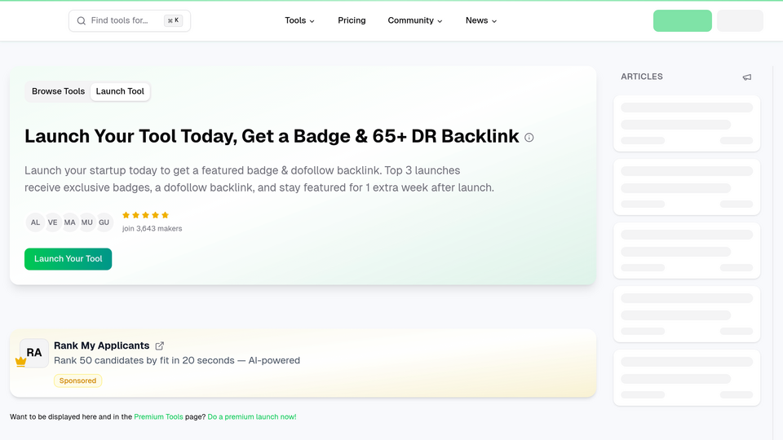Image resolution: width=783 pixels, height=440 pixels.
Task: Click the green button in the header
Action: point(682,20)
